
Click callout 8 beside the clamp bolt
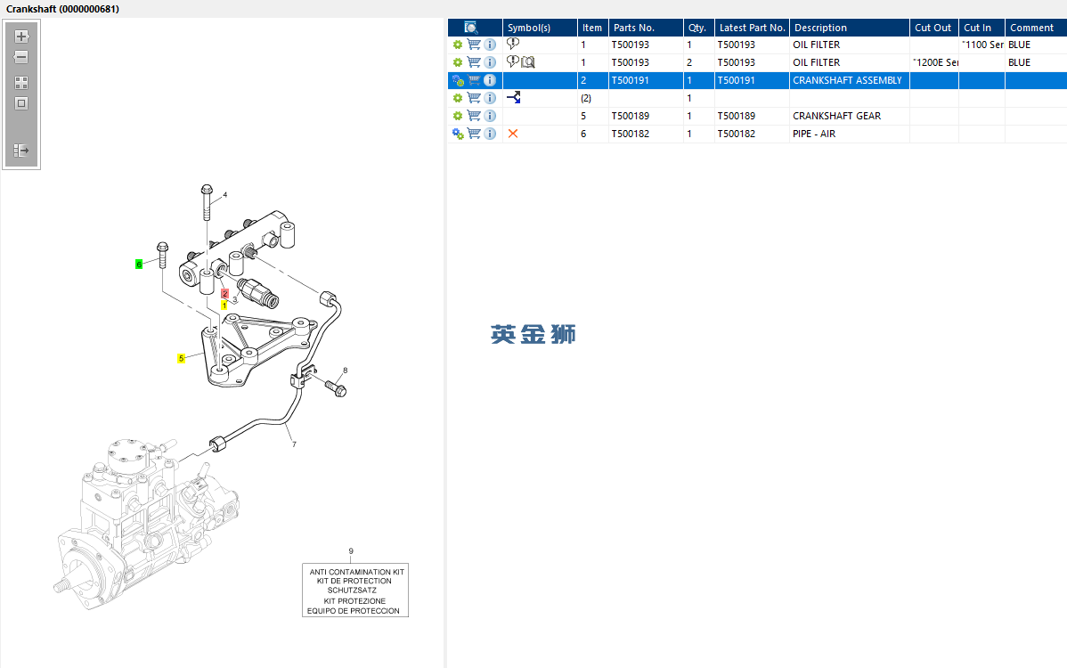pos(345,371)
